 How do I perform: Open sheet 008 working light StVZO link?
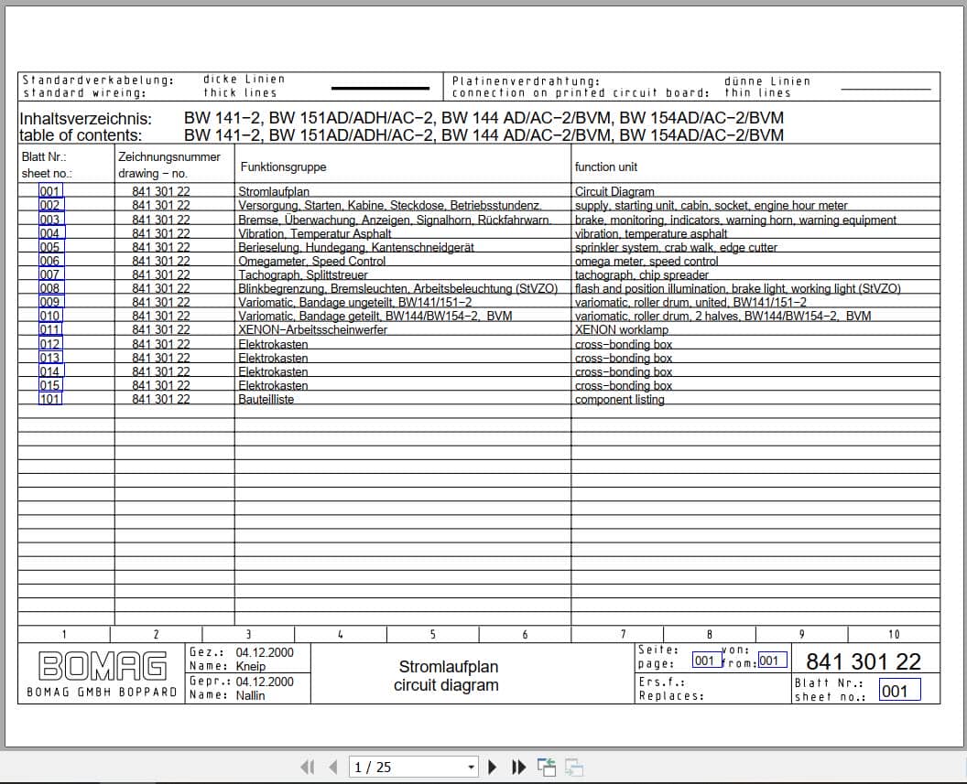coord(49,288)
